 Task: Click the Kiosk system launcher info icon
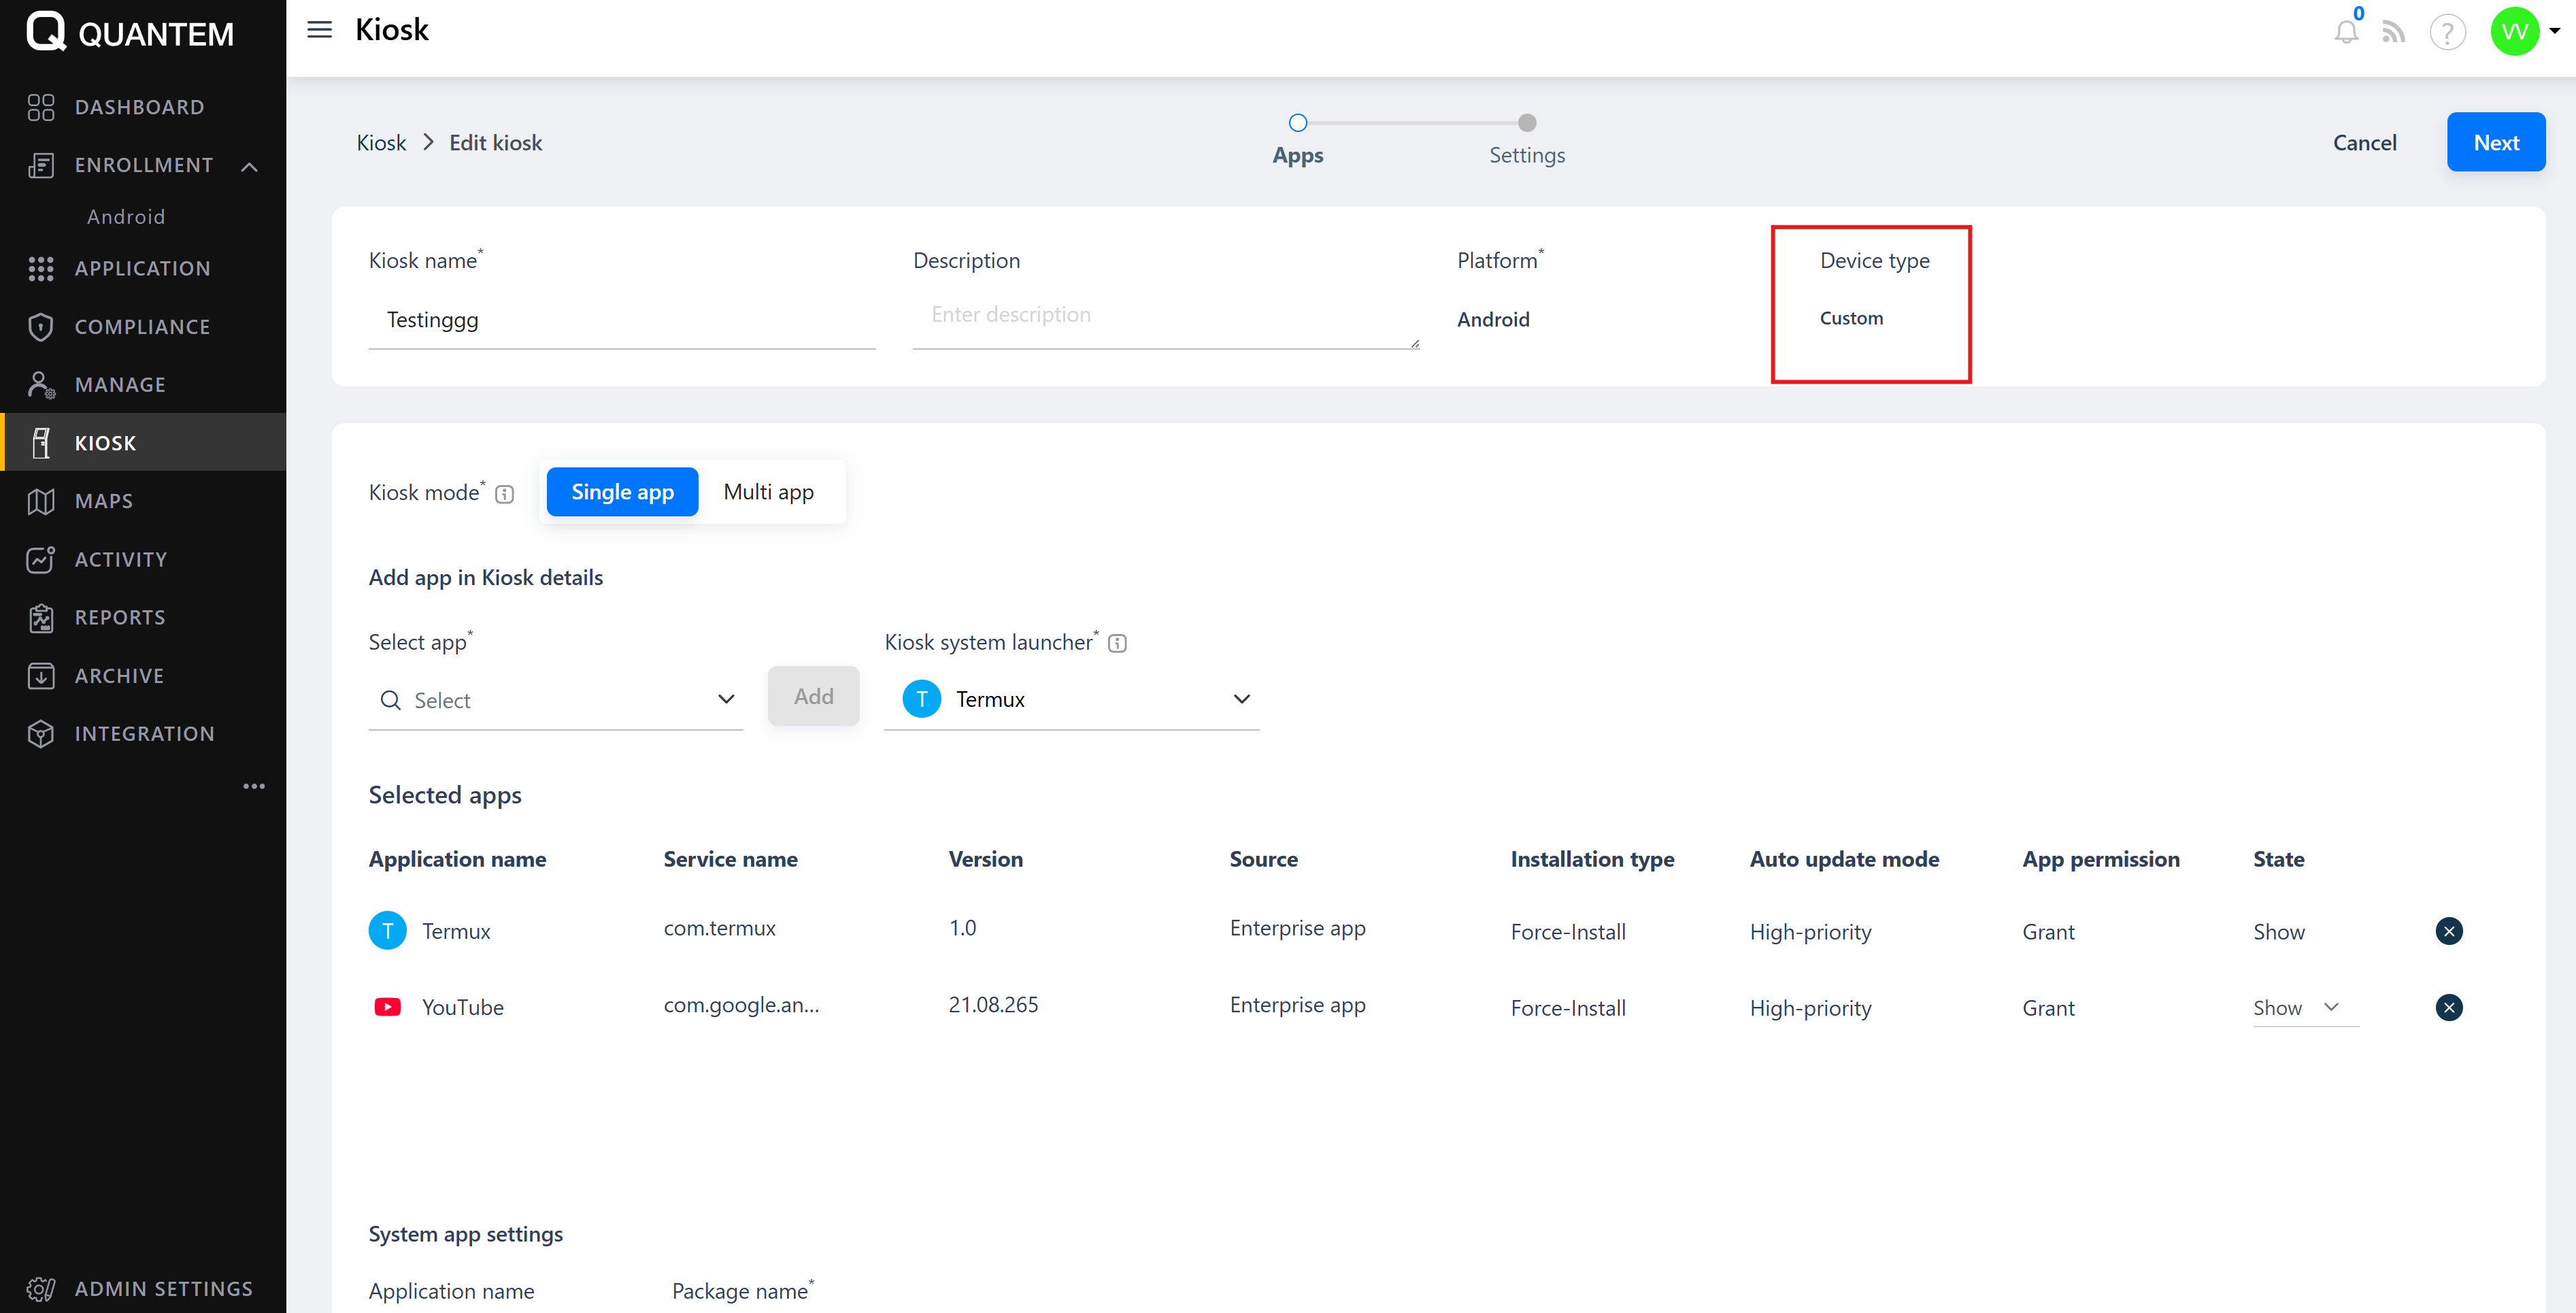1118,643
